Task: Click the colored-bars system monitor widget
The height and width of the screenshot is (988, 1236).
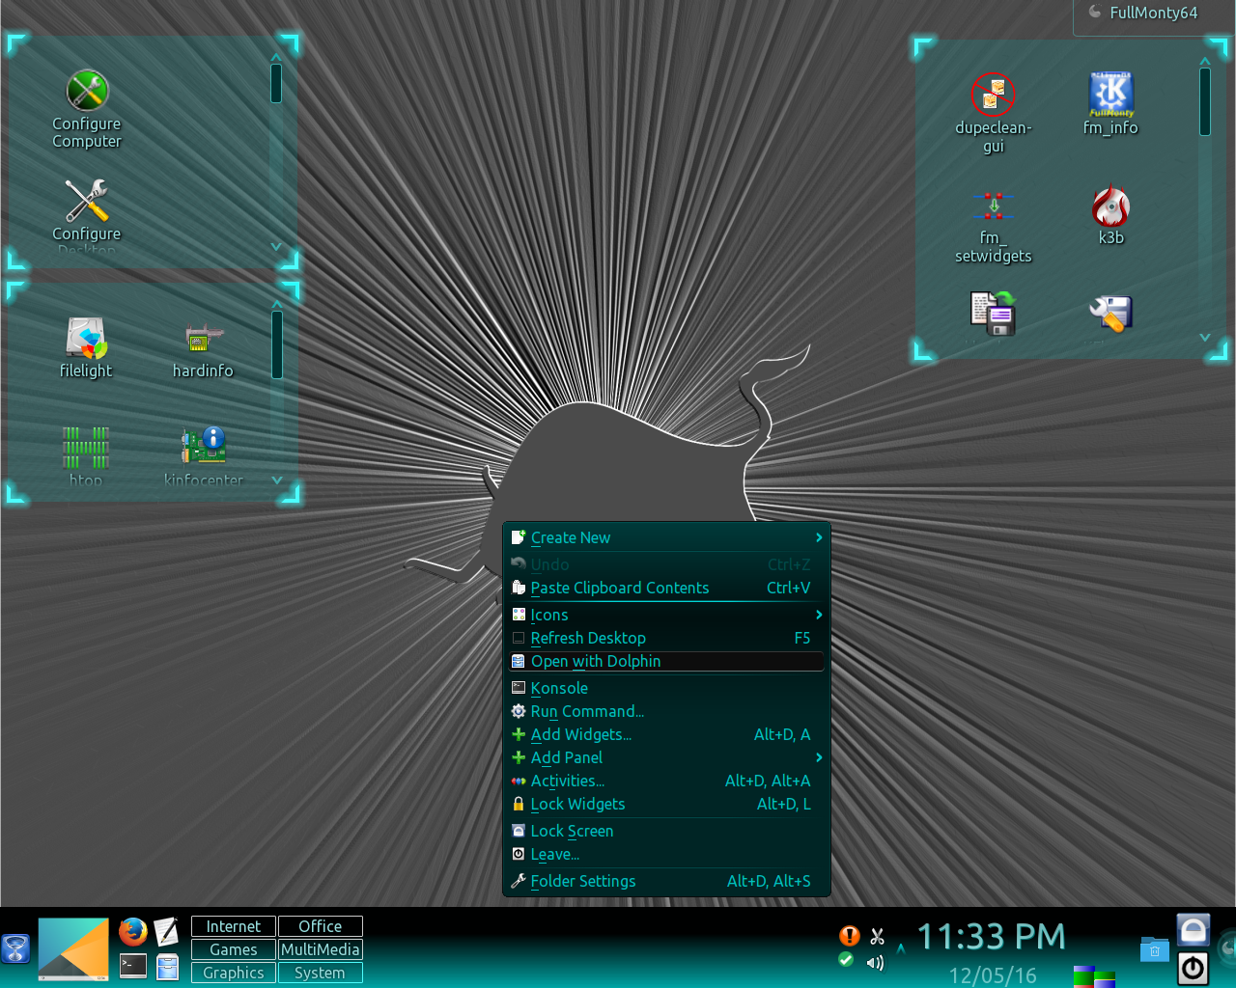Action: 1094,976
